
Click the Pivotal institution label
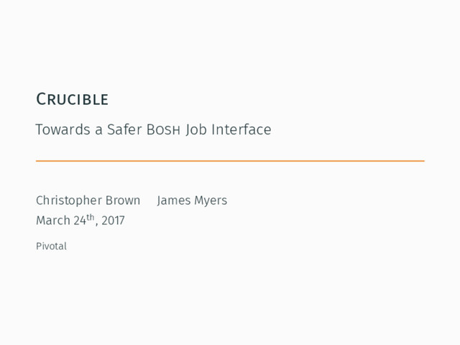(x=51, y=247)
